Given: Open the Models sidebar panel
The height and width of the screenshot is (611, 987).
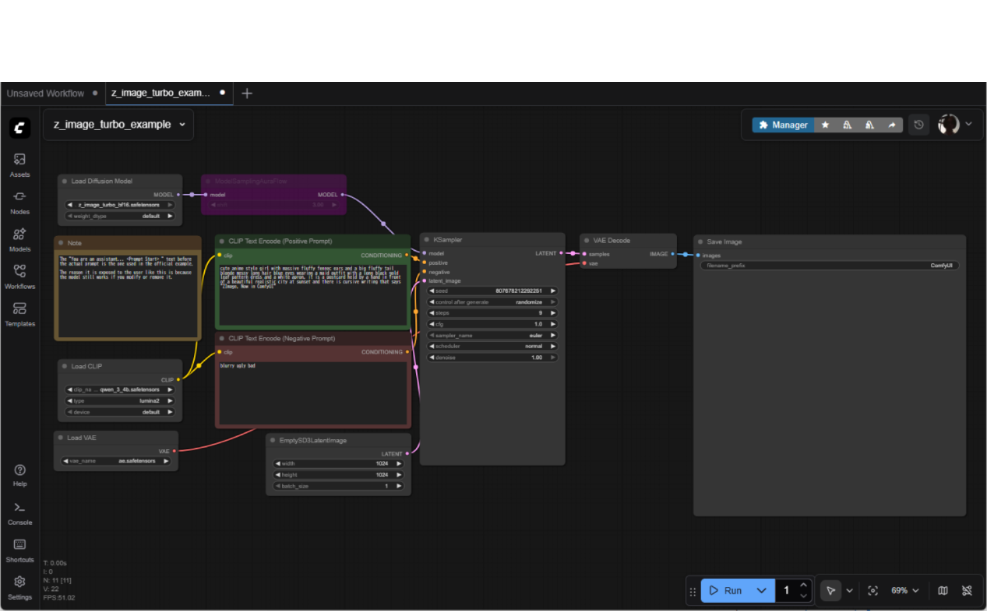Looking at the screenshot, I should [x=19, y=239].
